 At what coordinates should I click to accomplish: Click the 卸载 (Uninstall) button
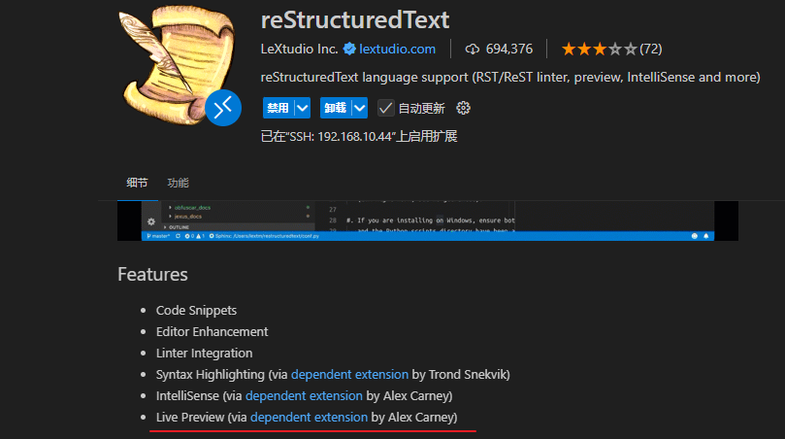[336, 108]
